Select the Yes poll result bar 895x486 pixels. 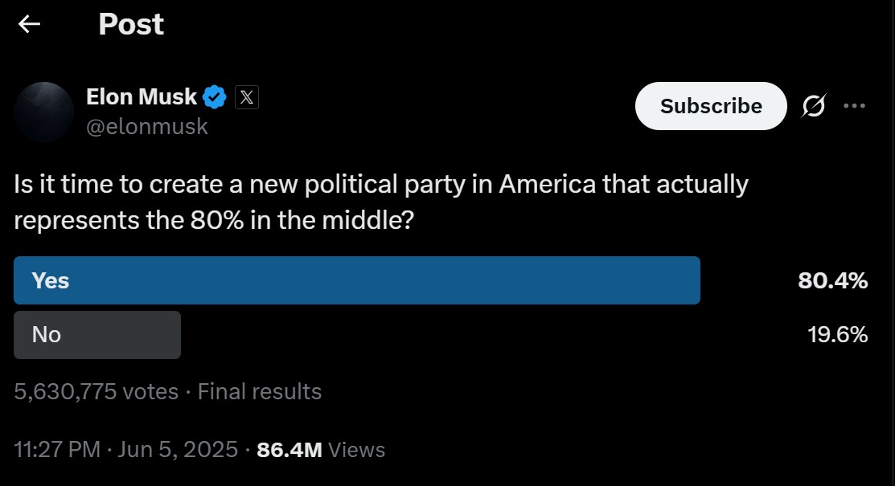(x=356, y=280)
